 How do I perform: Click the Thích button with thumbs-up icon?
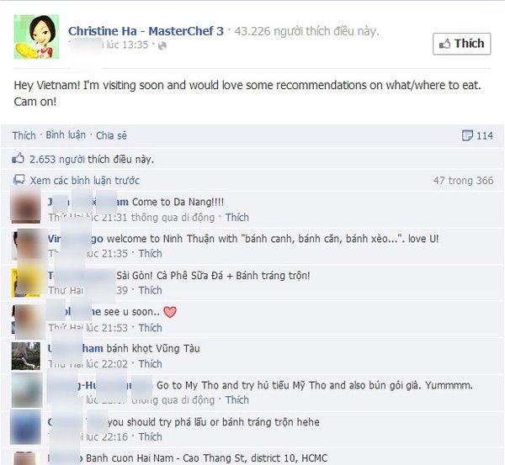(x=461, y=44)
